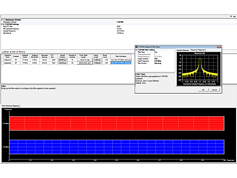Click the red Remove subband icon
This screenshot has width=237, height=178.
18,52
